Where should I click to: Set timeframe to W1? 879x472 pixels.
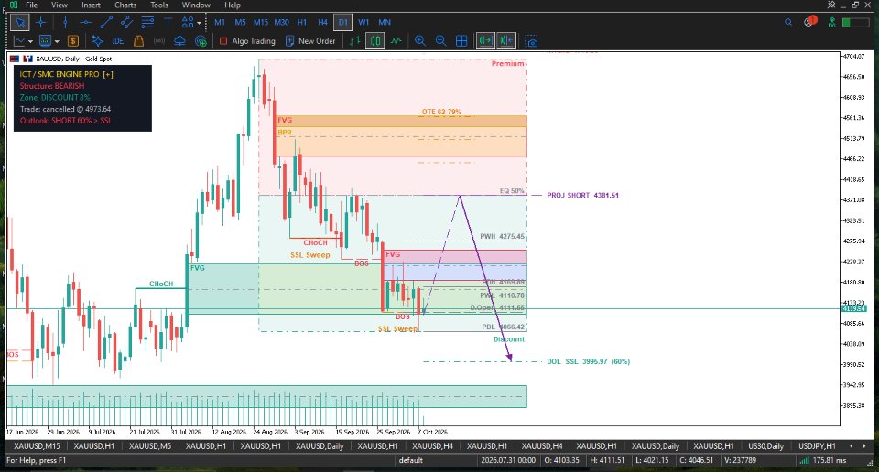(364, 22)
